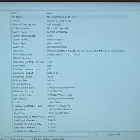Select the BaseBoard Product row label
140x140 pixels.
tap(23, 73)
